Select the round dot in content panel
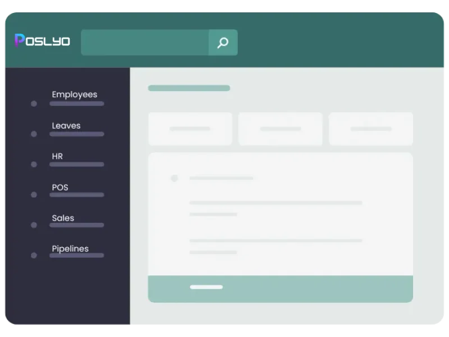The width and height of the screenshot is (449, 337). (175, 178)
